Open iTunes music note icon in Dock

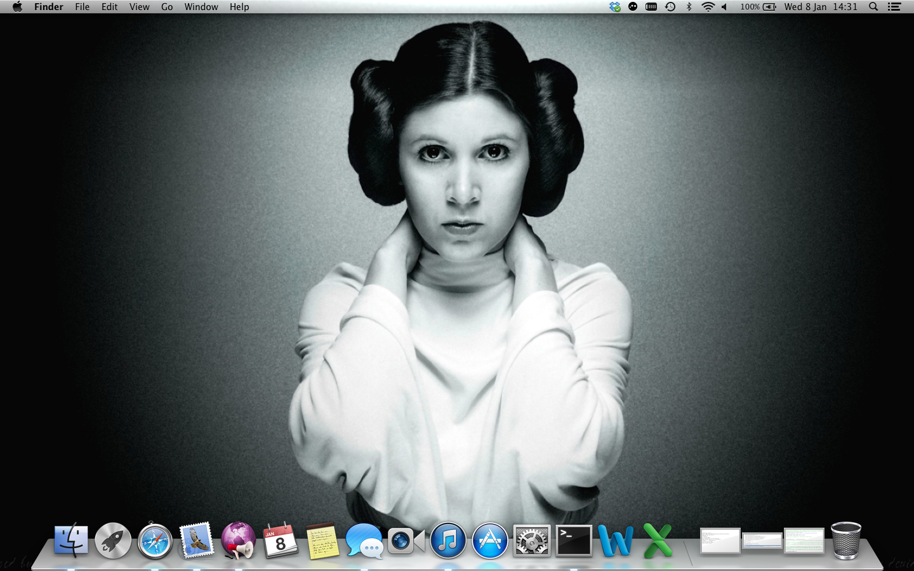(x=448, y=541)
